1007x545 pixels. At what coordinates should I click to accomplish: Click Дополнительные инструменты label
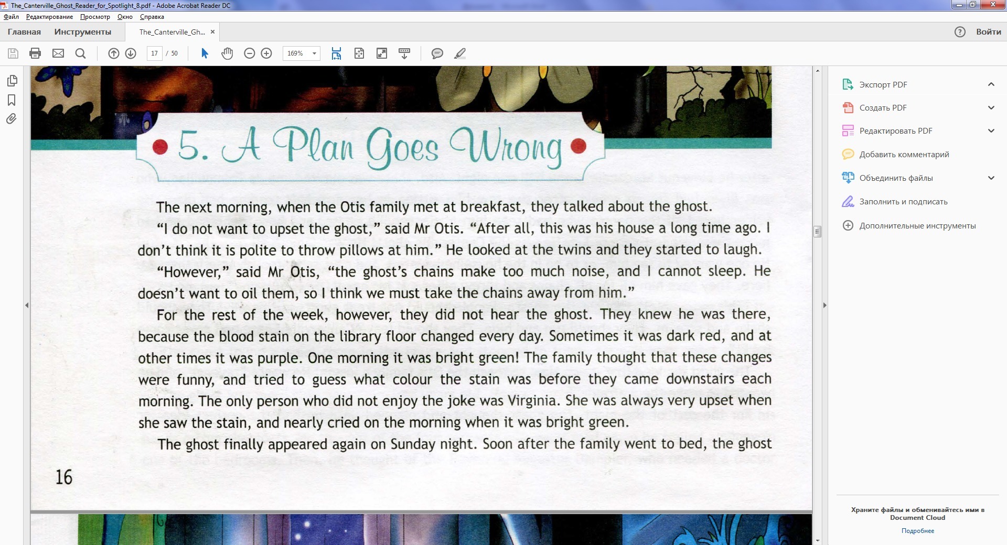(x=917, y=225)
